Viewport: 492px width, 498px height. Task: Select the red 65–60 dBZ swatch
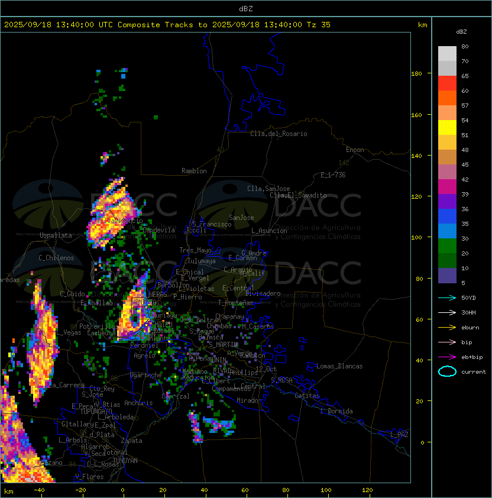click(447, 83)
